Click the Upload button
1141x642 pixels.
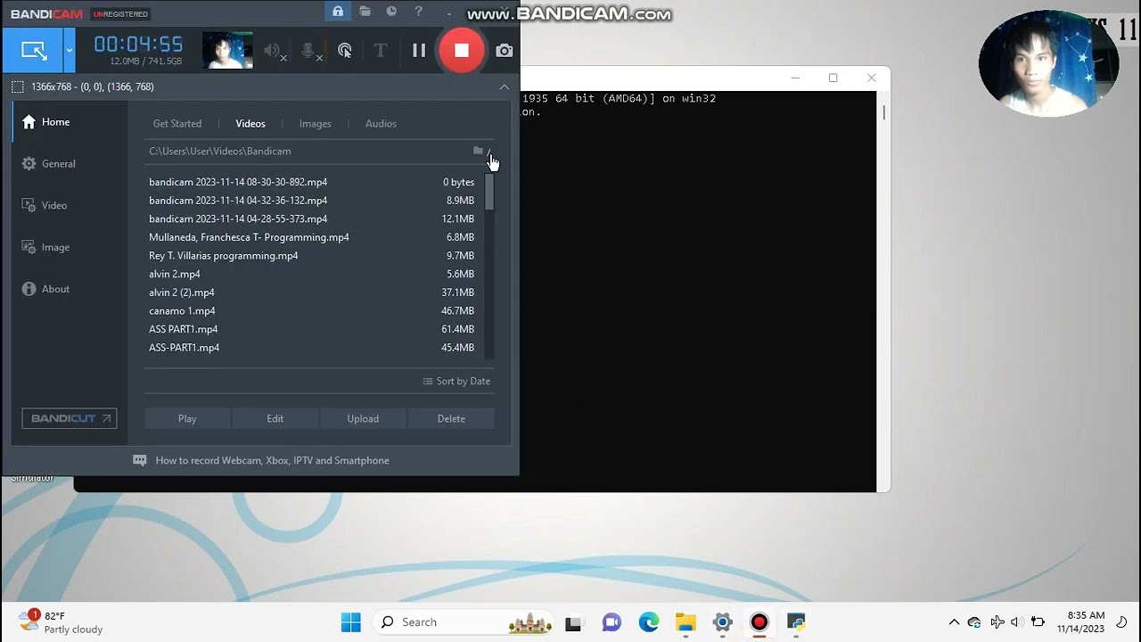click(363, 419)
